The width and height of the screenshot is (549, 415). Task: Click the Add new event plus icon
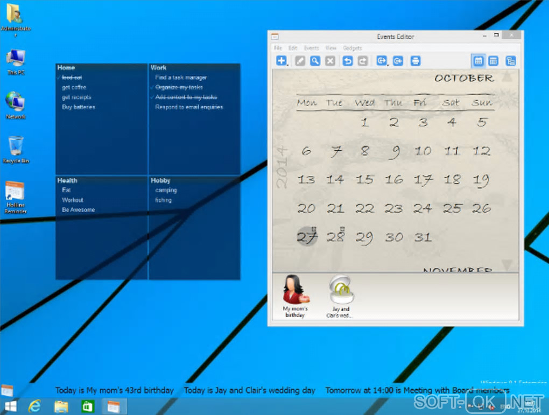point(280,61)
